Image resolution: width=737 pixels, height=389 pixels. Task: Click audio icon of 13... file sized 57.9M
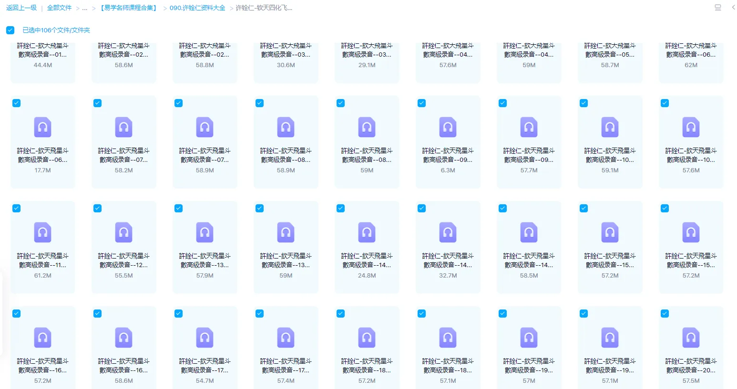[x=205, y=232]
